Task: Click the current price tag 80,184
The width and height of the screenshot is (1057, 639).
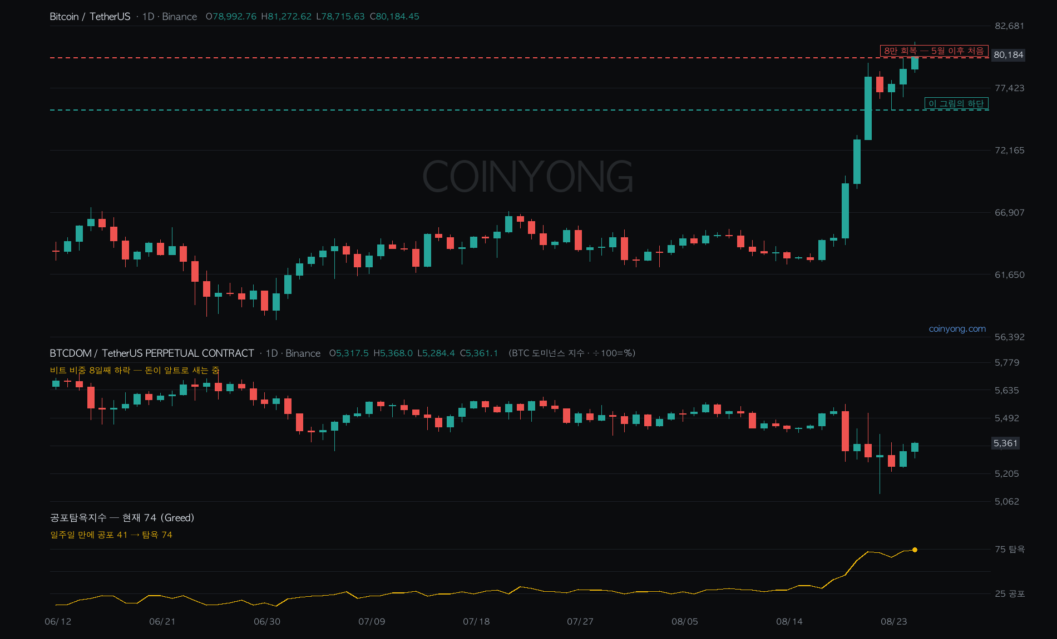Action: pyautogui.click(x=1009, y=54)
